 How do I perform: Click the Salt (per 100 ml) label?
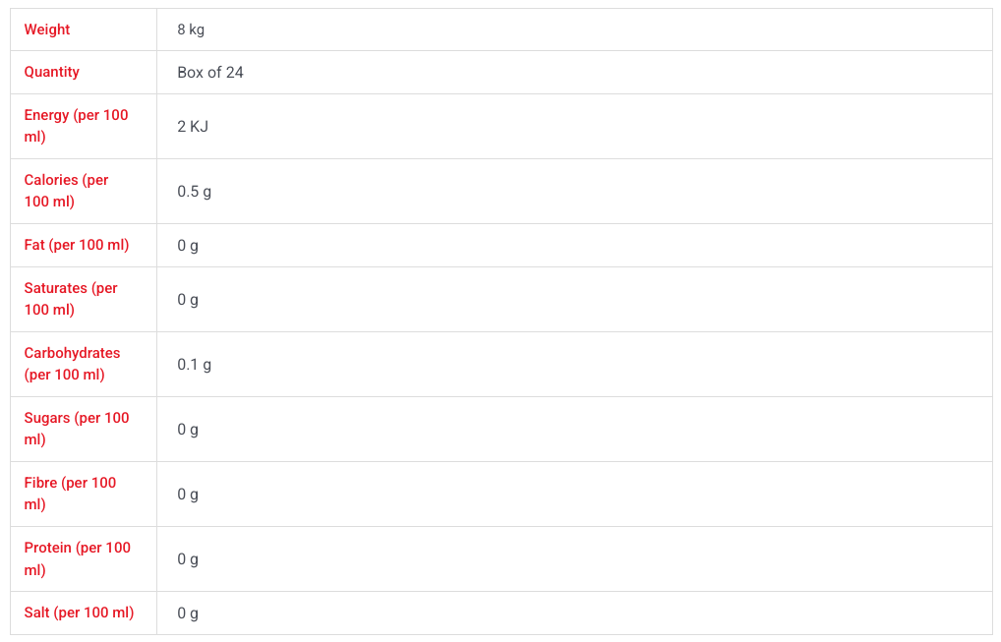point(80,613)
